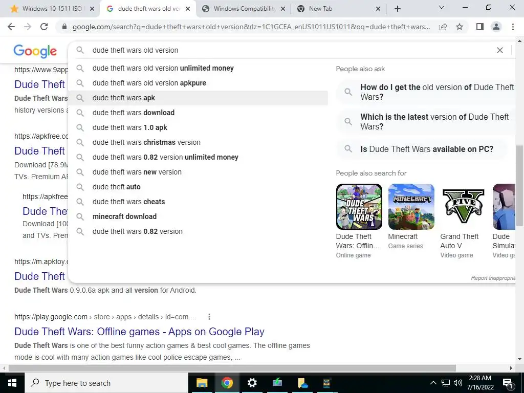Switch to the New Tab tab
The image size is (524, 393).
point(334,9)
